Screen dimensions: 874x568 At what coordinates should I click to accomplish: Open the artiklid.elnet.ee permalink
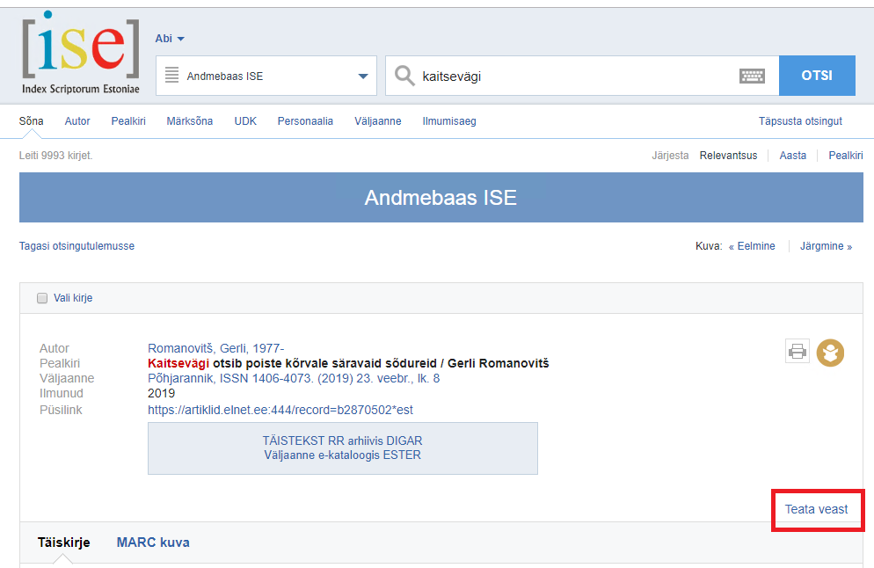280,411
